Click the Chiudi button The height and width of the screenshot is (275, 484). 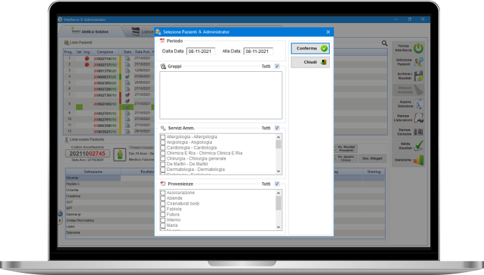pyautogui.click(x=310, y=62)
